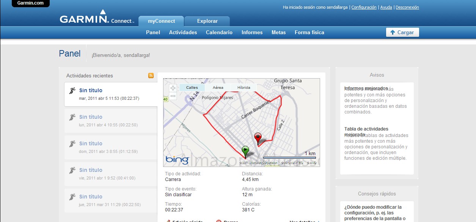Open Sin título activity from abr 4 10:55
Screen dimensions: 476x222
tap(91, 117)
